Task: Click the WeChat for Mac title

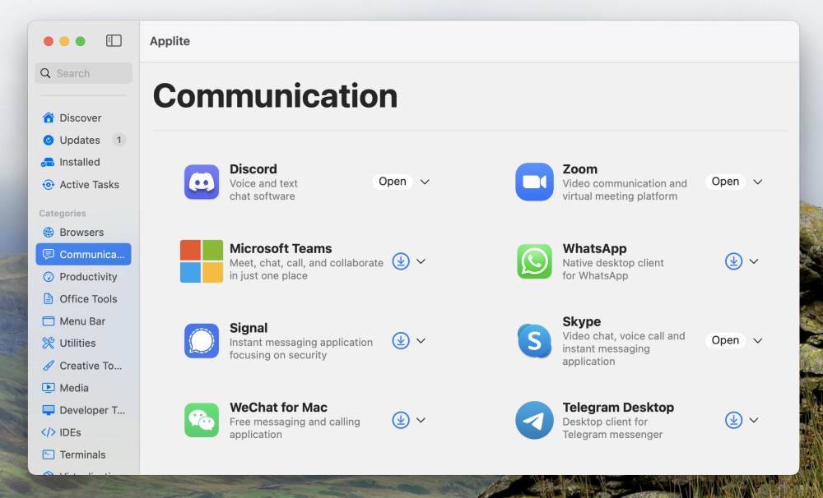Action: click(x=279, y=408)
